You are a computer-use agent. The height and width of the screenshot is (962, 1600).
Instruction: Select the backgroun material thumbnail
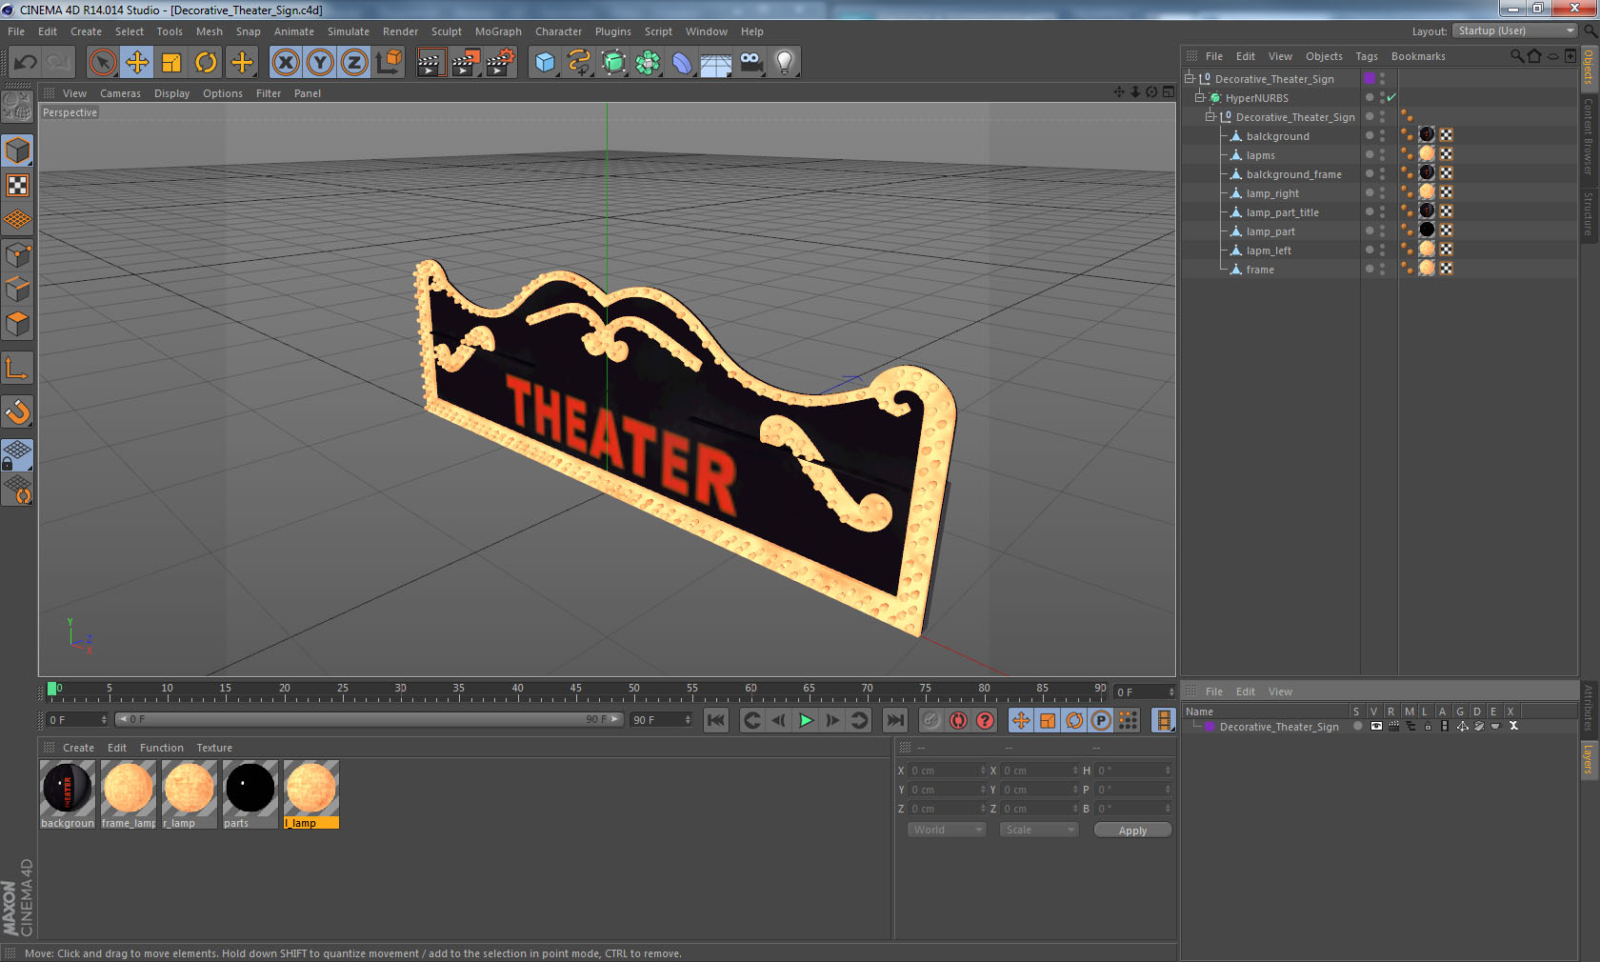tap(68, 794)
